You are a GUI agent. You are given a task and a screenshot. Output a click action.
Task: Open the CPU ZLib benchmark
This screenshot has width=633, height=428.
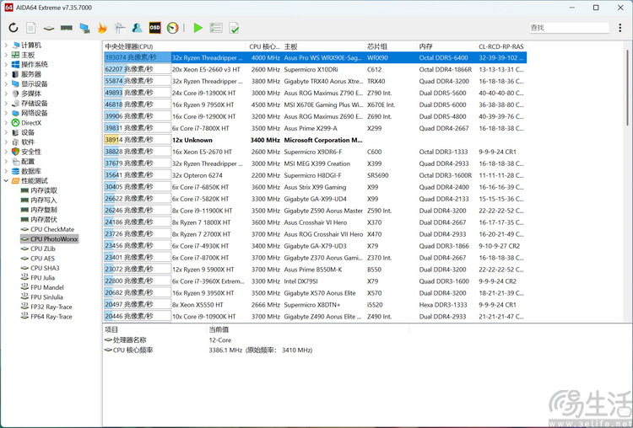[38, 249]
